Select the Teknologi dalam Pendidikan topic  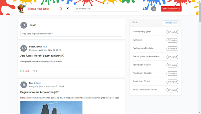click(146, 56)
